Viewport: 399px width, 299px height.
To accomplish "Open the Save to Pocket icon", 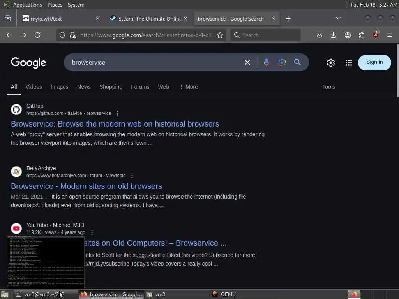I will pyautogui.click(x=320, y=35).
